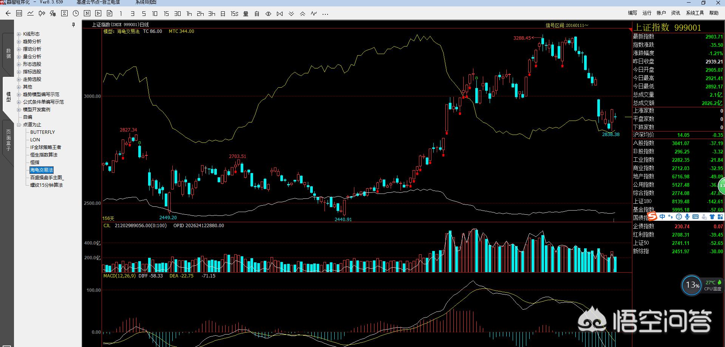The height and width of the screenshot is (347, 725).
Task: Open the 运行 menu
Action: tap(647, 13)
